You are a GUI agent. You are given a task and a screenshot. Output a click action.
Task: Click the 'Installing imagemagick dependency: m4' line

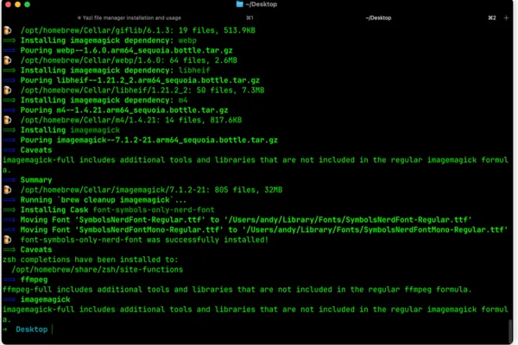tap(104, 100)
